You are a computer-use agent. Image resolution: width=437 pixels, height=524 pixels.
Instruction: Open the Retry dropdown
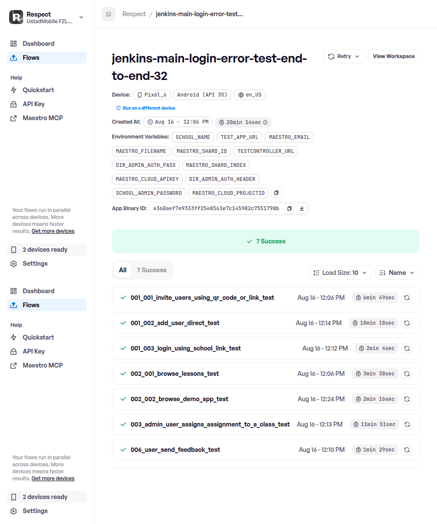tap(344, 56)
